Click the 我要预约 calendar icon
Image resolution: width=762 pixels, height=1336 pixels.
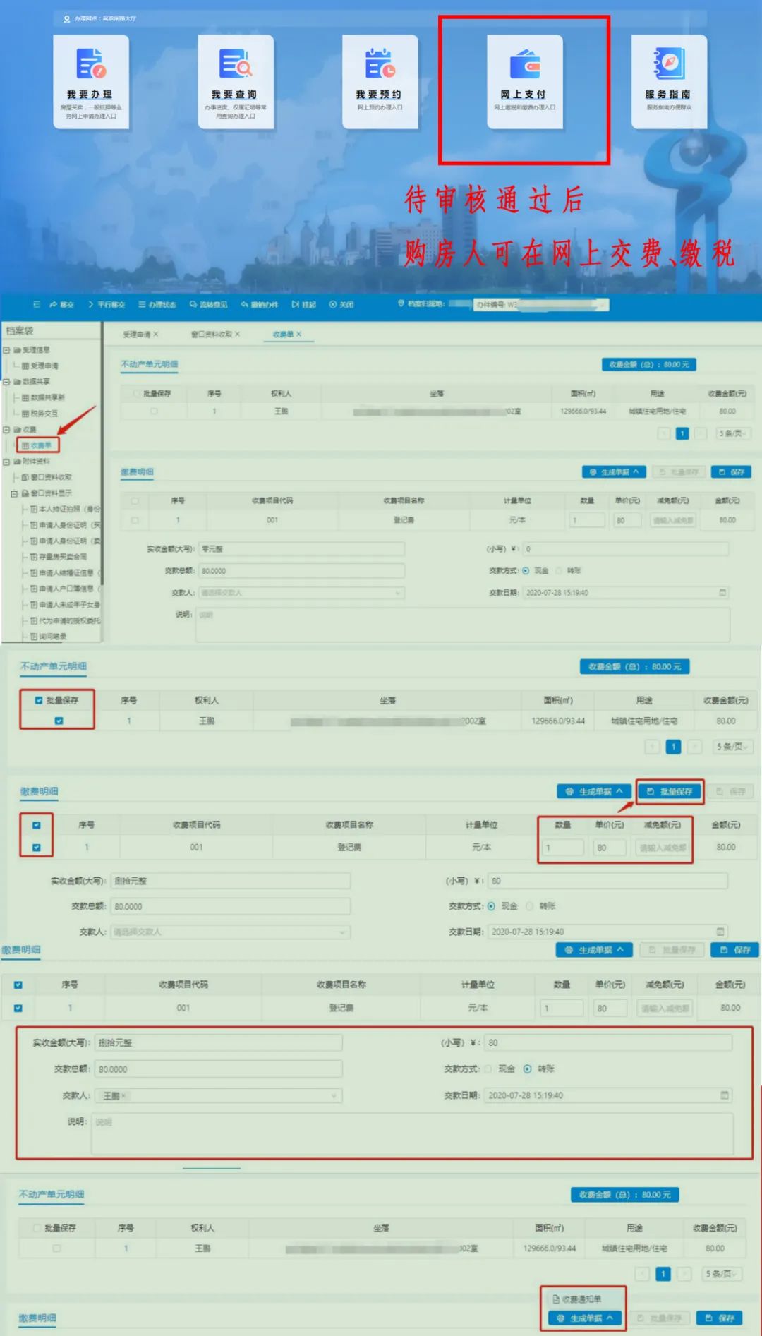pyautogui.click(x=380, y=80)
